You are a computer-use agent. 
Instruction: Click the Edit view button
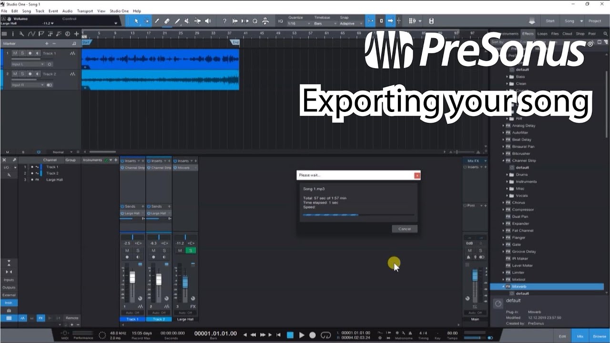562,336
